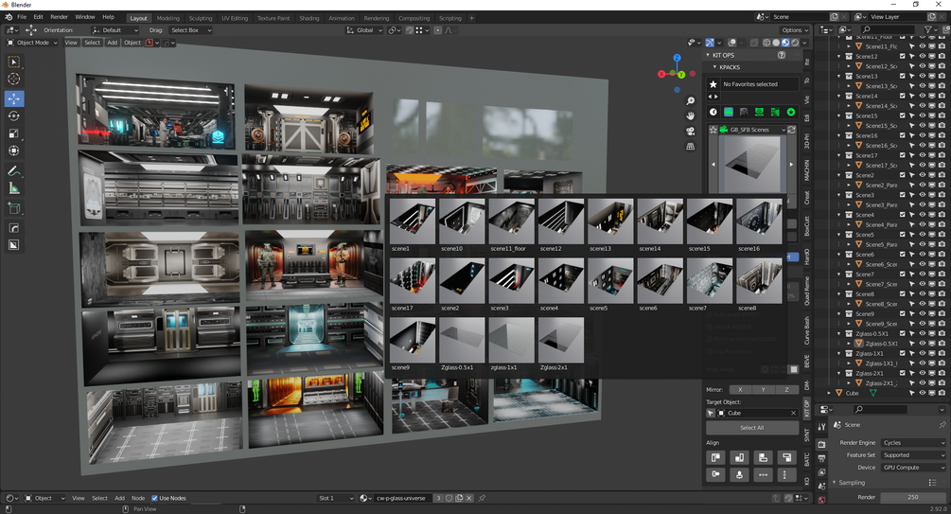Select the Annotate tool
Viewport: 951px width, 514px height.
pos(13,171)
